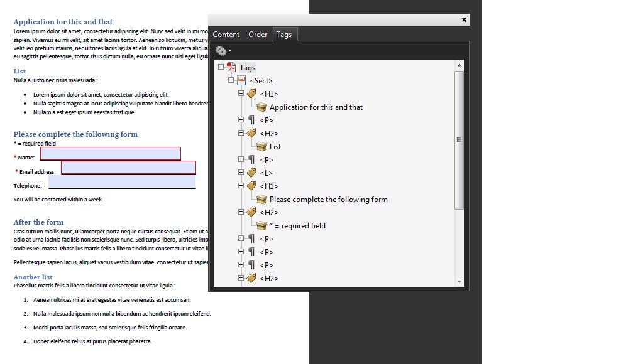The width and height of the screenshot is (621, 364).
Task: Select the bottom <H2> tag icon
Action: pos(251,278)
